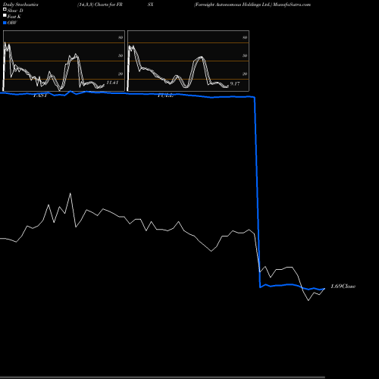The height and width of the screenshot is (379, 379).
Task: Click the 11.41 value in the fast stochastic panel
Action: (x=112, y=83)
